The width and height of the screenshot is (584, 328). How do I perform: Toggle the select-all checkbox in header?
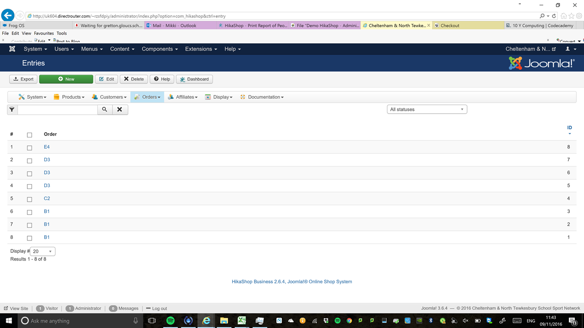point(29,135)
